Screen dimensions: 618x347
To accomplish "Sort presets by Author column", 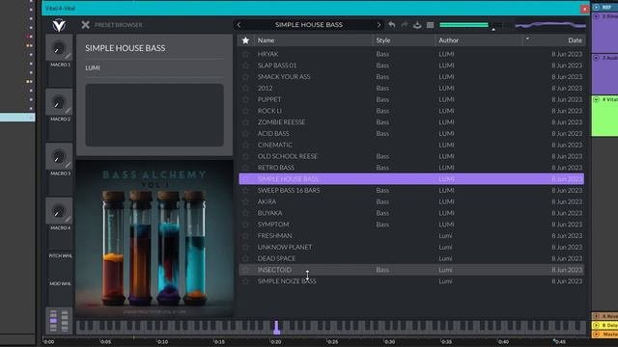I will click(448, 40).
